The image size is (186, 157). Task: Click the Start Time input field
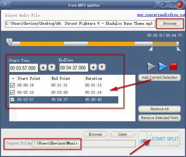pos(24,68)
